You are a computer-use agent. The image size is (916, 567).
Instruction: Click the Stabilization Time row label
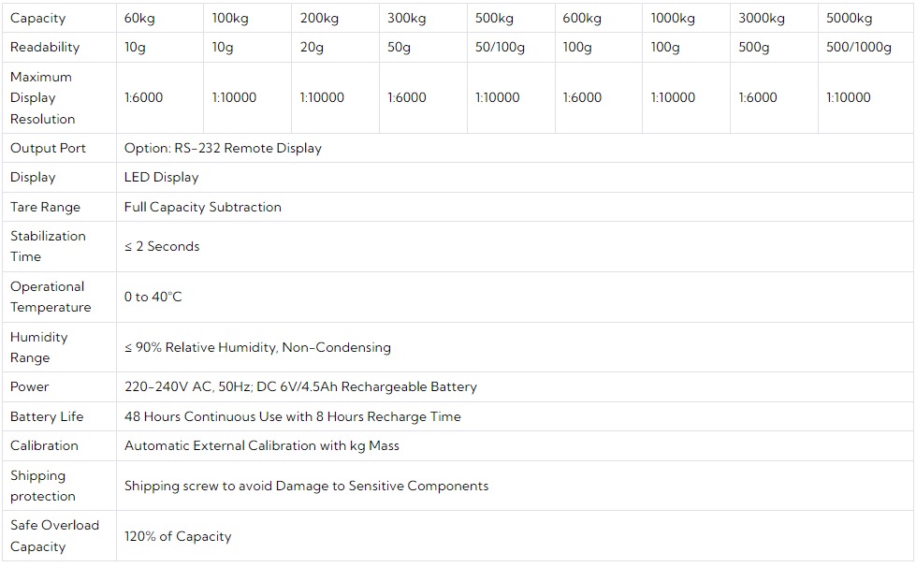tap(47, 246)
